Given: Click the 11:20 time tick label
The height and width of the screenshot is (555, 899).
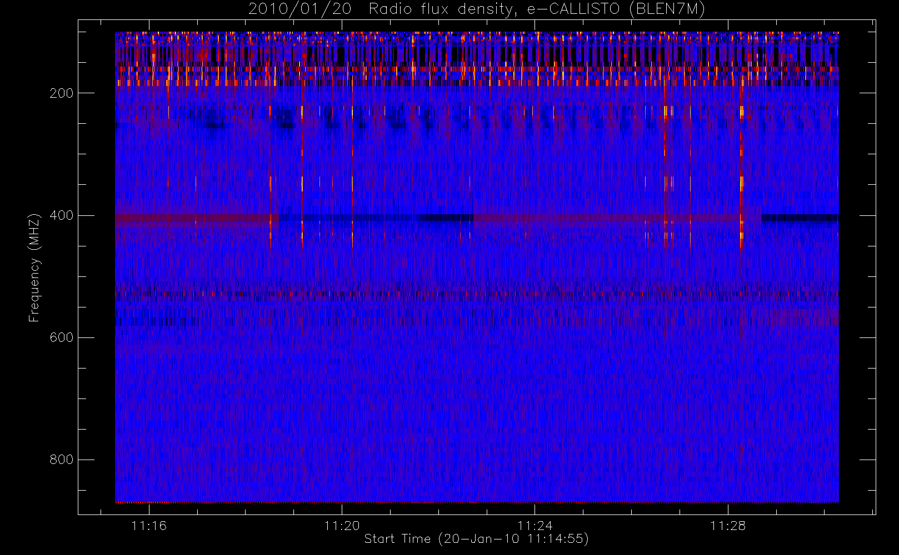Looking at the screenshot, I should (342, 526).
